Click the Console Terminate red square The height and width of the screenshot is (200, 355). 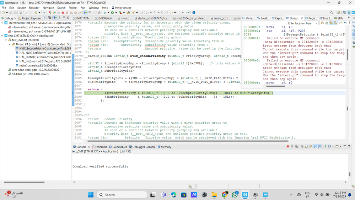(x=288, y=146)
